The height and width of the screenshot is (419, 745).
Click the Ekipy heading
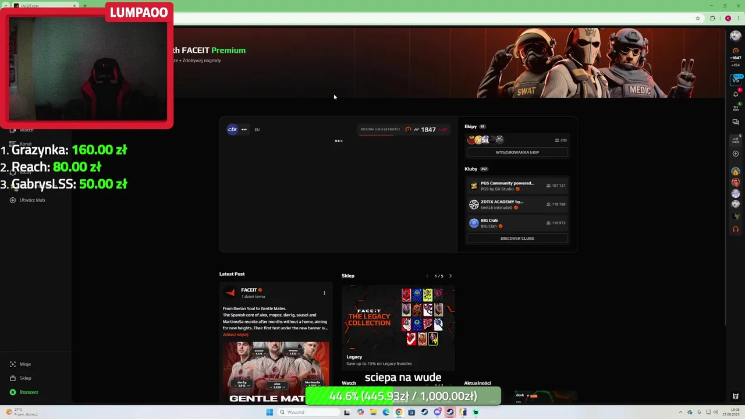point(470,126)
